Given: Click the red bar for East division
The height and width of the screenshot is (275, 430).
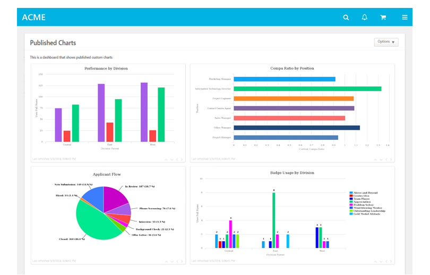Looking at the screenshot, I should point(110,132).
